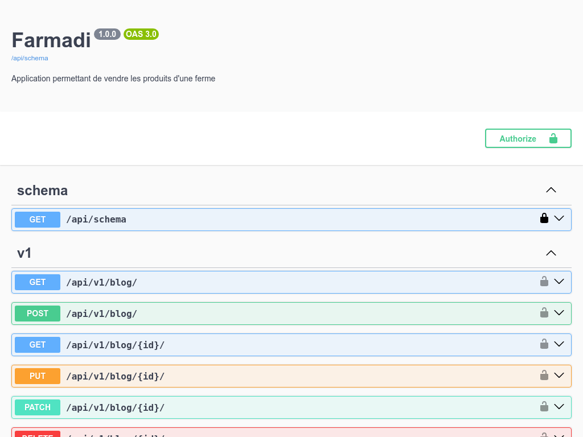583x437 pixels.
Task: Click the lock icon on GET /api/v1/blog/
Action: [x=544, y=281]
